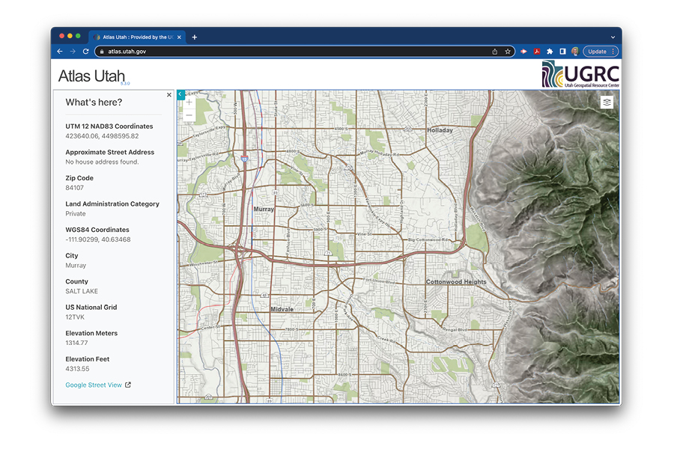Select the US National Grid value 12TVK
Viewport: 674px width, 449px height.
(75, 317)
